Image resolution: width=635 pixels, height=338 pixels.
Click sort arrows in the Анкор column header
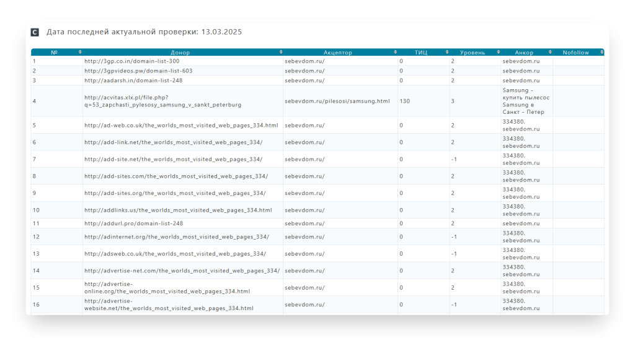(550, 53)
